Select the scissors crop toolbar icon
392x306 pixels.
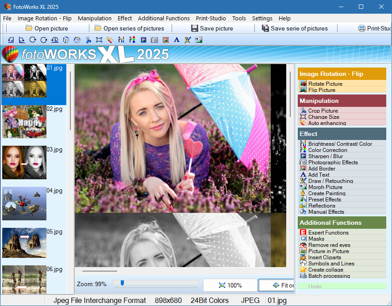click(x=88, y=40)
